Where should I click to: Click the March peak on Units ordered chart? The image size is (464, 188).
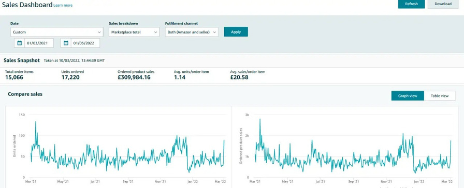(x=36, y=121)
